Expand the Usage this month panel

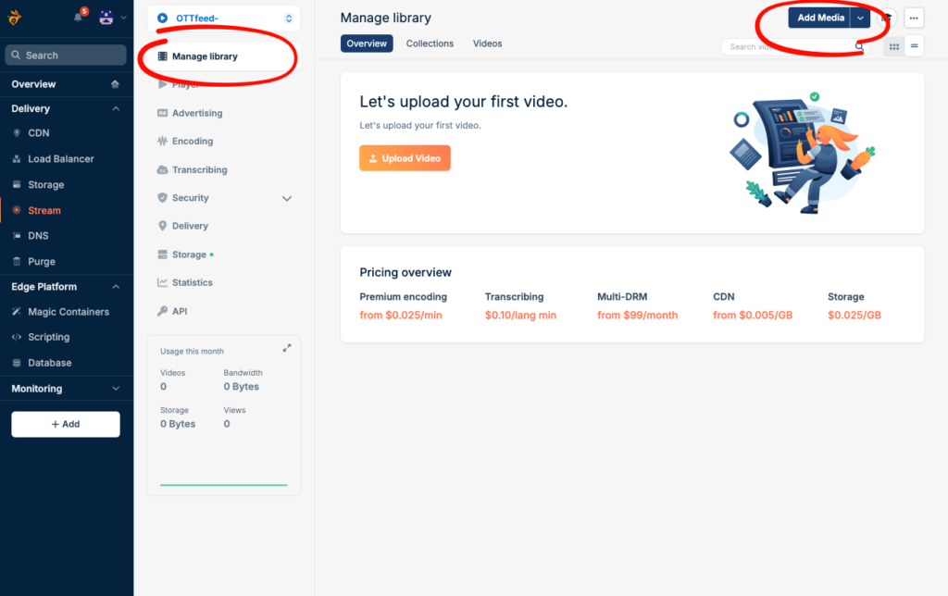287,348
